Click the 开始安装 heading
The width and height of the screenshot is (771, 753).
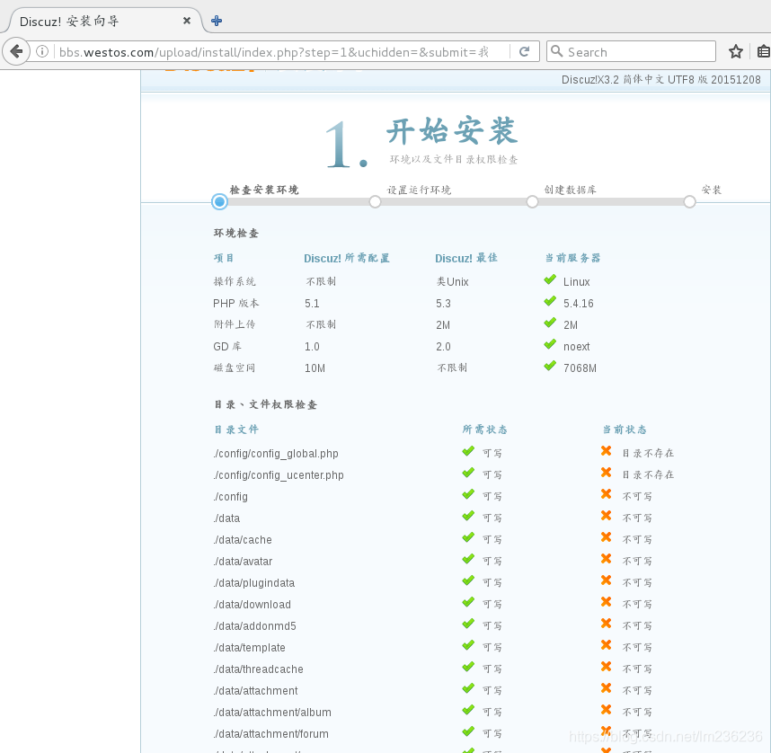pos(452,131)
